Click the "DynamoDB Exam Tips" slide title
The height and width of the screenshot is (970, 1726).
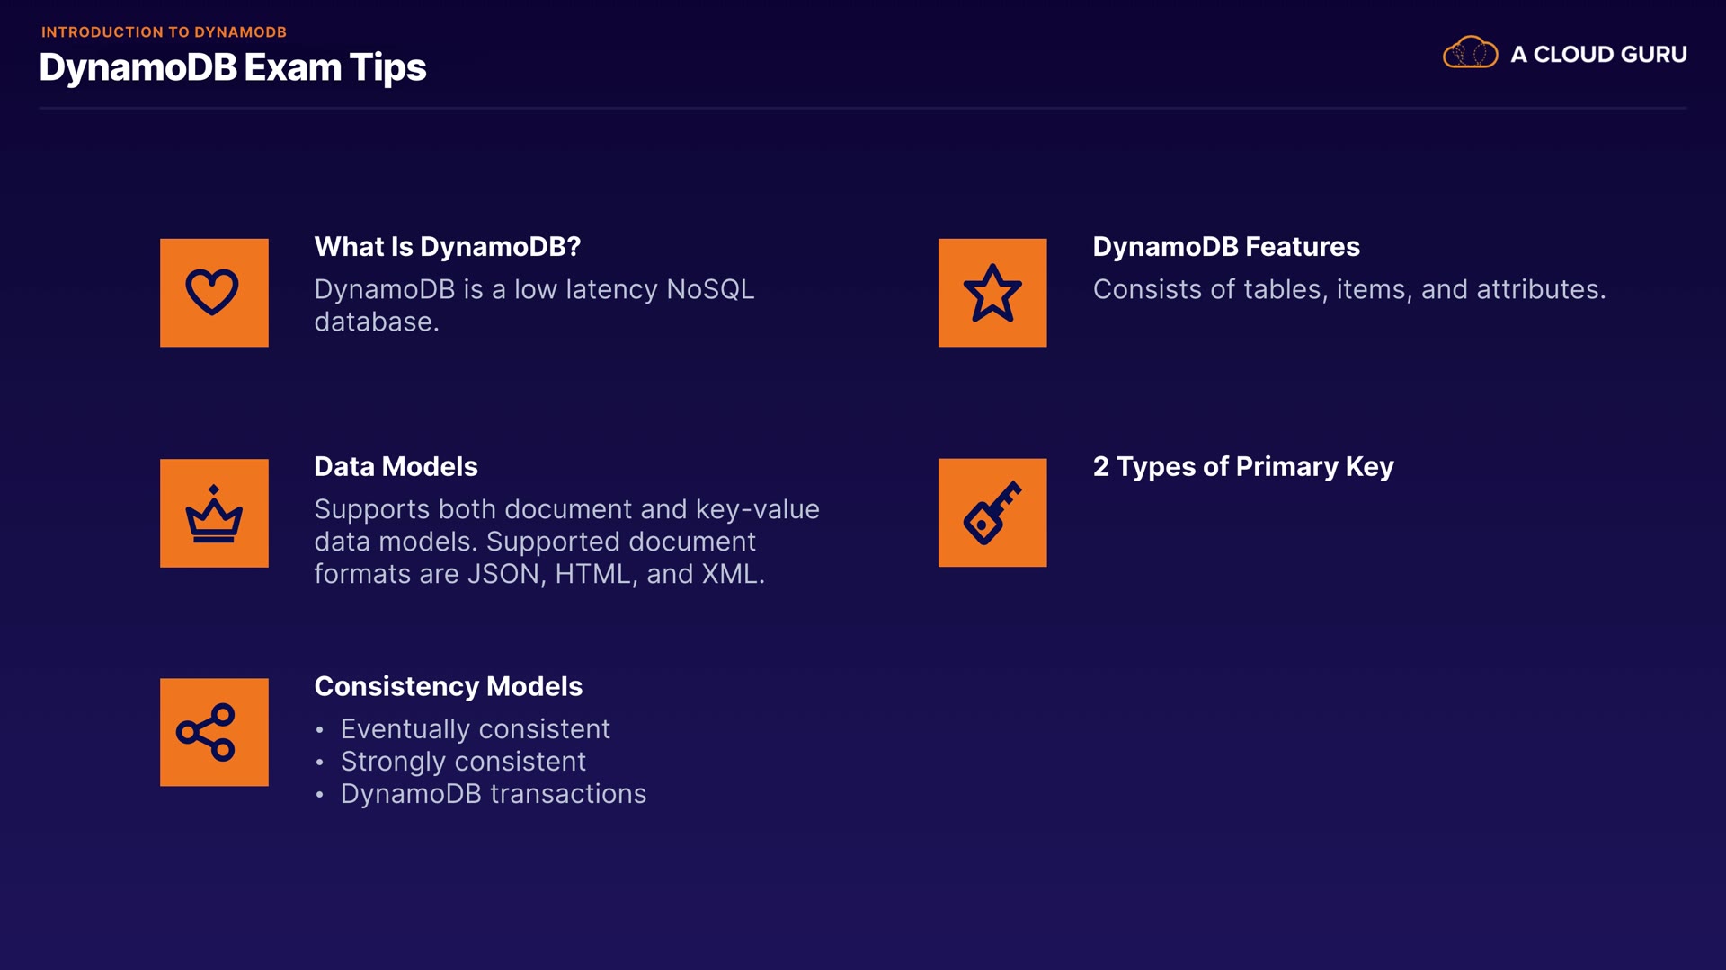point(233,67)
